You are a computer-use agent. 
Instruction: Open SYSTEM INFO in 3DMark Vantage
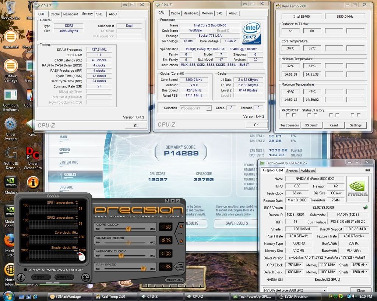69,162
